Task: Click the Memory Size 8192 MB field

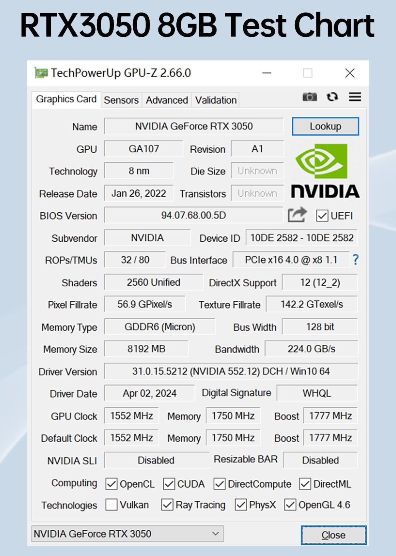Action: (146, 348)
